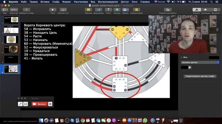Viewport: 222px width, 124px height.
Task: Open the Файл menu
Action: tap(24, 2)
